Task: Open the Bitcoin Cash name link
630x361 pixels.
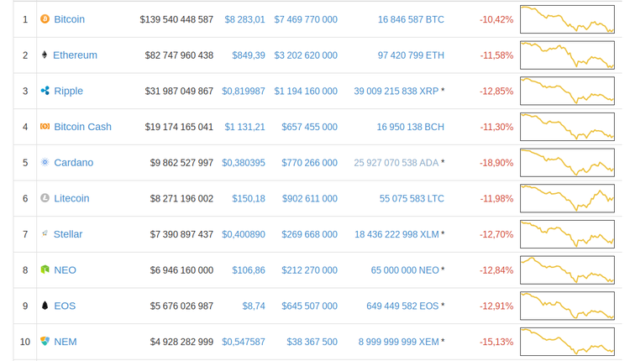Action: point(82,127)
